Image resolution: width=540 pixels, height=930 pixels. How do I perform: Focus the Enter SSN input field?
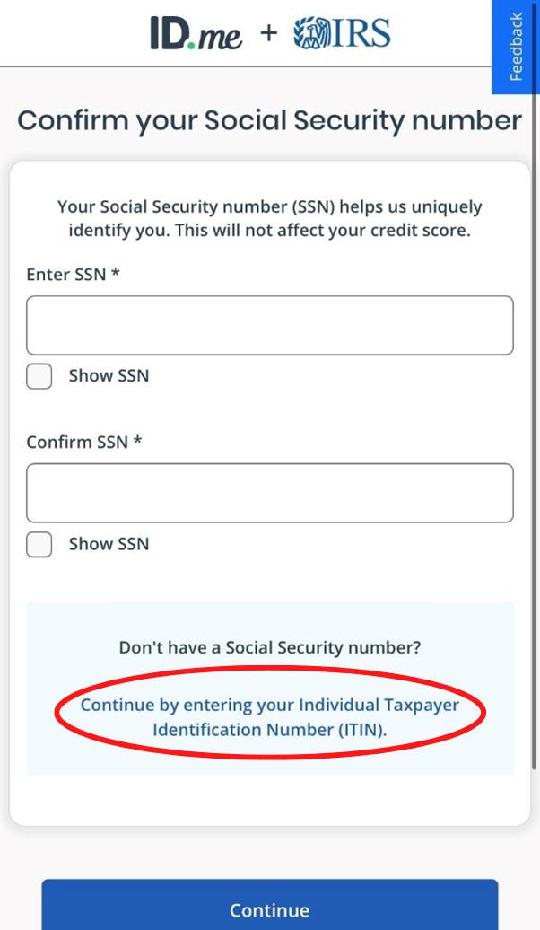click(269, 325)
